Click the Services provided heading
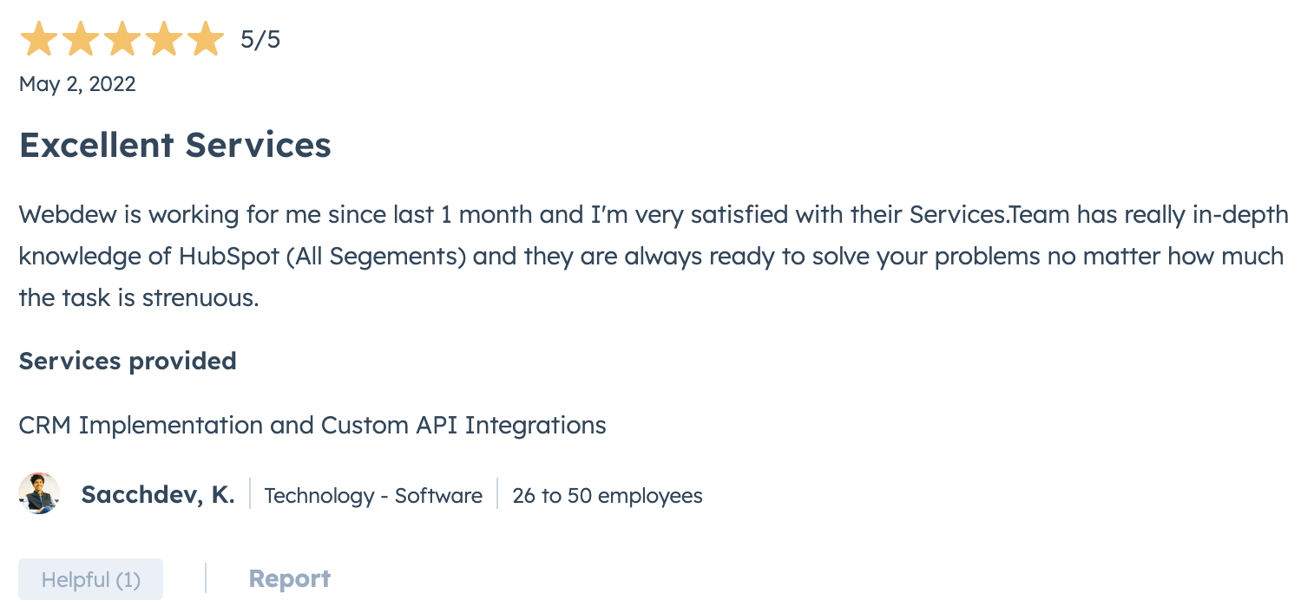The image size is (1314, 606). (x=128, y=361)
